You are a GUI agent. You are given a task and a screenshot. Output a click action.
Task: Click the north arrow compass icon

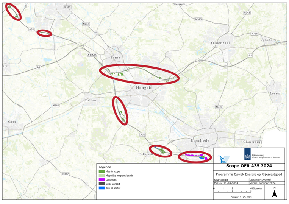pos(275,193)
